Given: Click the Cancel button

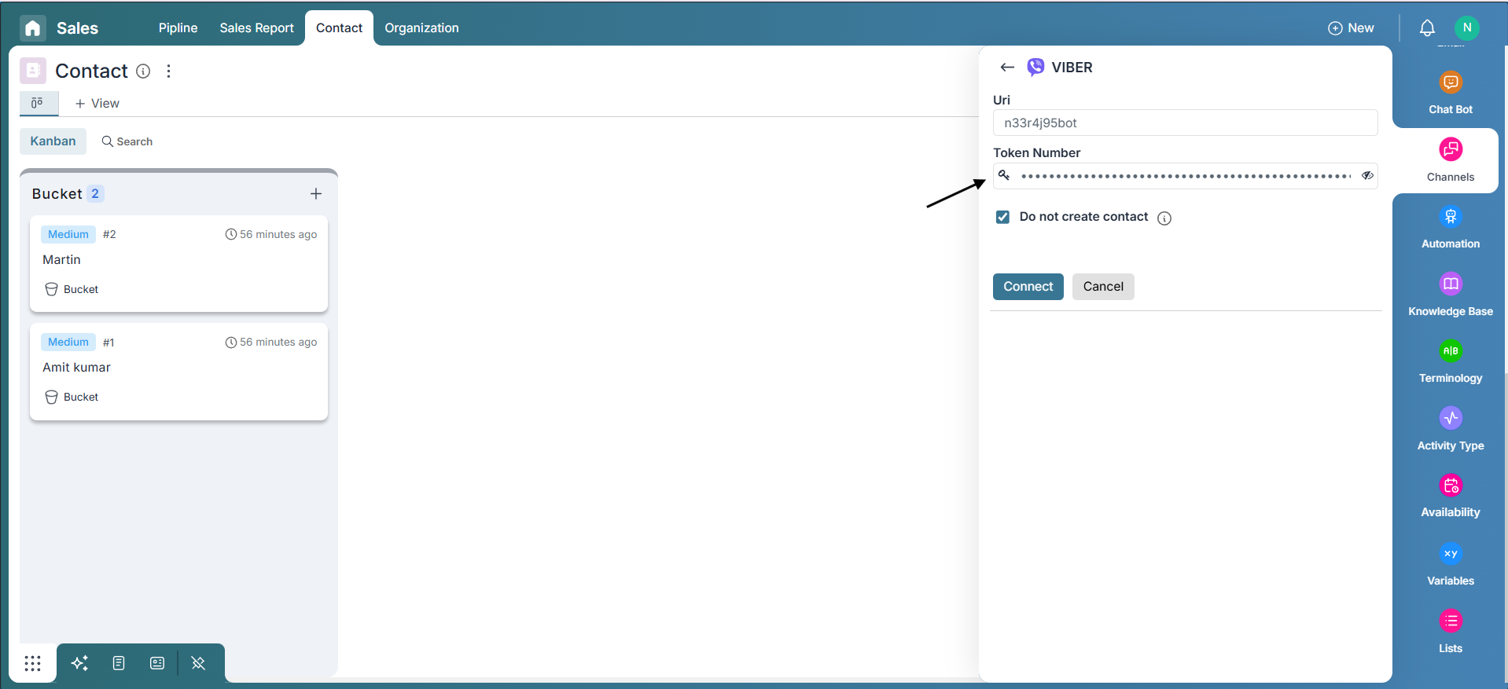Looking at the screenshot, I should 1103,287.
